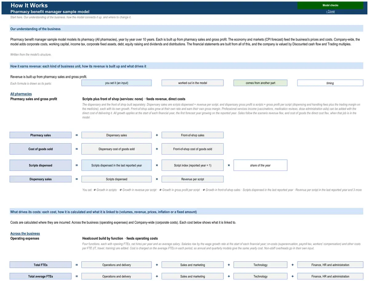The image size is (369, 281).
Task: Select the 'Written from the model's structure.' note
Action: [x=31, y=54]
